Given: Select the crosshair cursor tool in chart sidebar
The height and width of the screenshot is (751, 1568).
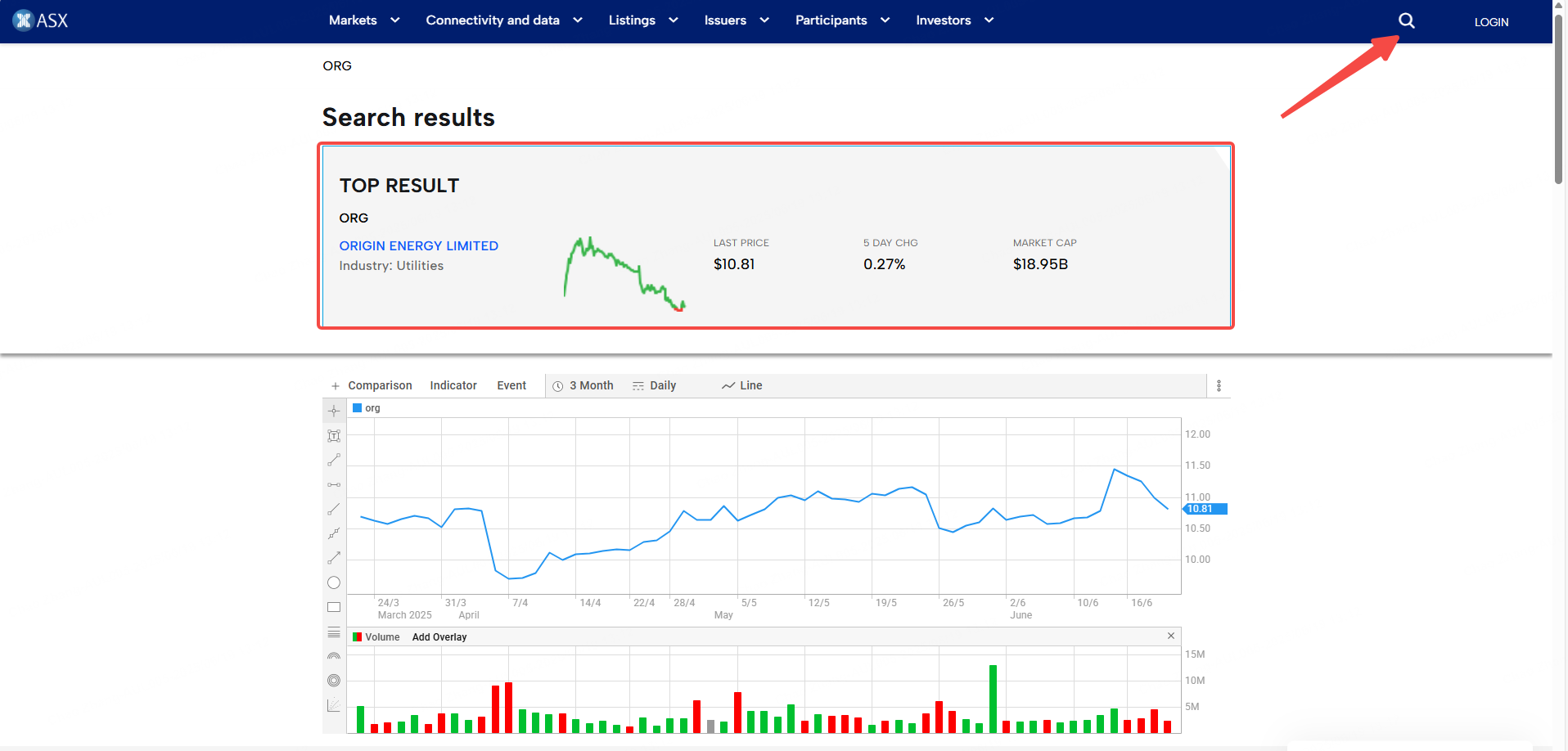Looking at the screenshot, I should pyautogui.click(x=334, y=411).
